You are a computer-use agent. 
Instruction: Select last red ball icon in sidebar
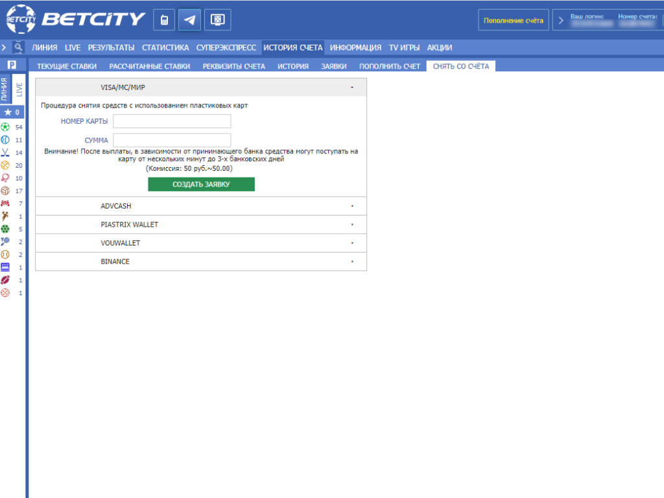(5, 293)
